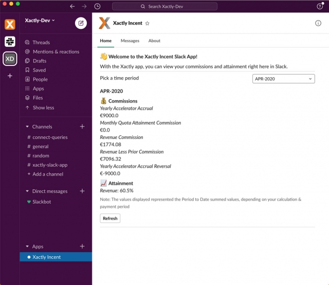
Task: Click the Commissions section heading
Action: point(123,101)
